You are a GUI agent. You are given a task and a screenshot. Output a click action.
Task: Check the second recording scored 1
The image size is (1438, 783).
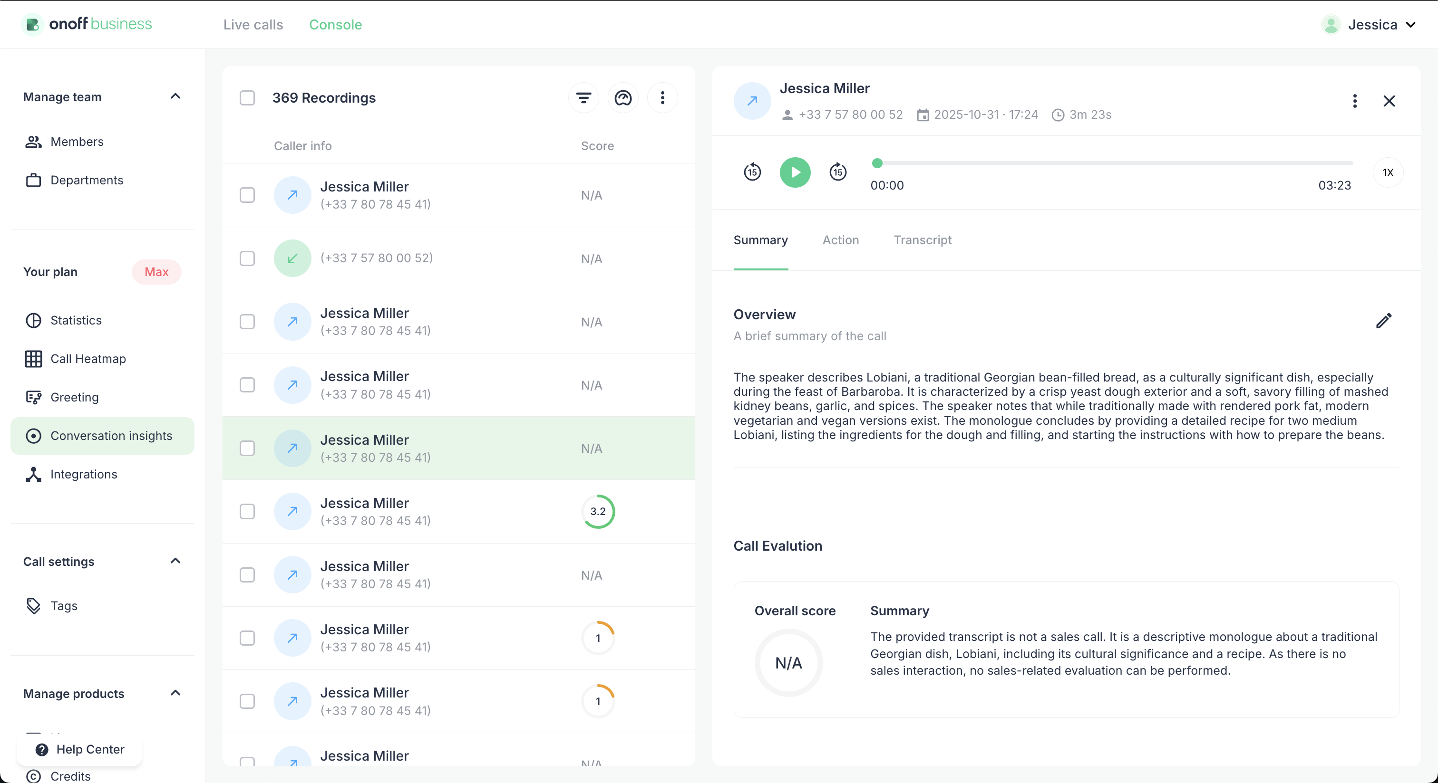tap(247, 701)
